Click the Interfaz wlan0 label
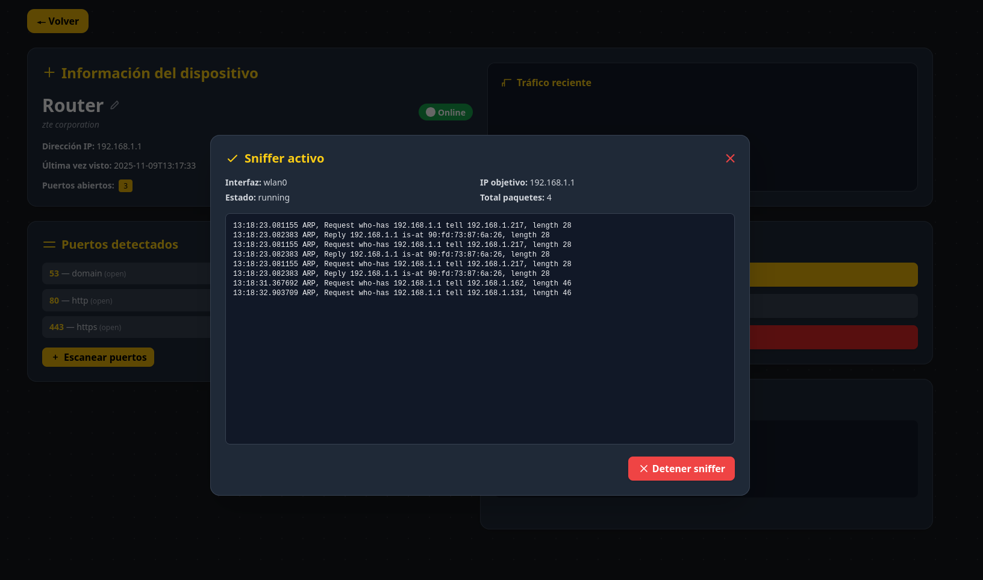Screen dimensions: 983x580 coord(256,182)
